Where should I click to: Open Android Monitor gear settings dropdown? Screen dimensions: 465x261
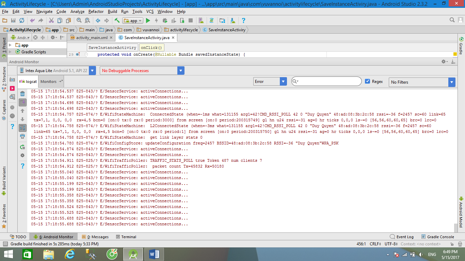pos(445,62)
